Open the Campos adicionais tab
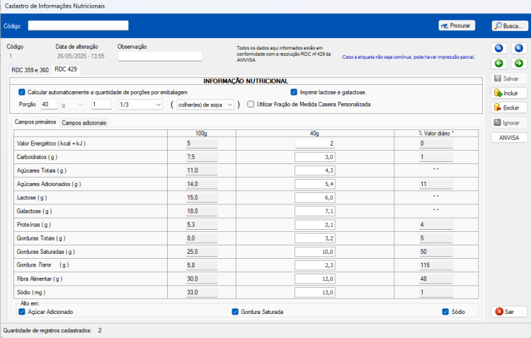The height and width of the screenshot is (338, 531). pyautogui.click(x=84, y=123)
